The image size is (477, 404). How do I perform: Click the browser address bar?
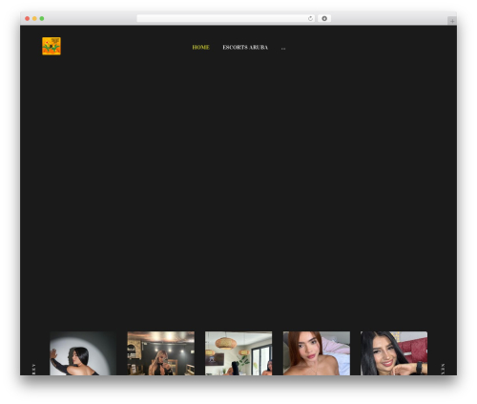[226, 19]
